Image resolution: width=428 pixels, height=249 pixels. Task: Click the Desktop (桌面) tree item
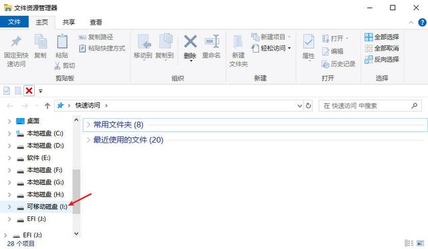(33, 121)
